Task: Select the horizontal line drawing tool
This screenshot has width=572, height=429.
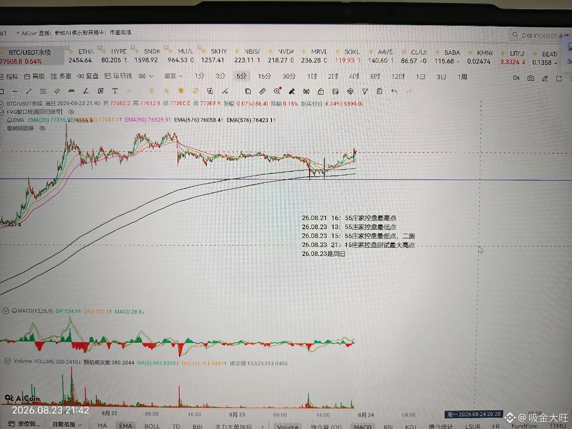Action: pyautogui.click(x=15, y=91)
